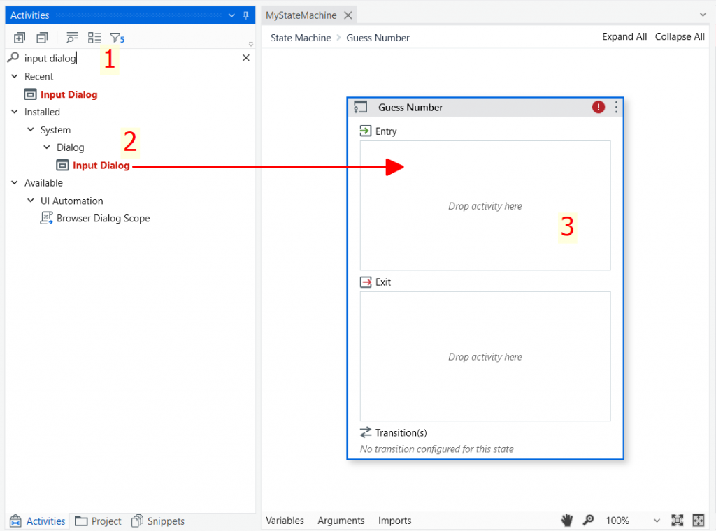Close the MyStateMachine tab
Screen dimensions: 716x531
coord(348,15)
